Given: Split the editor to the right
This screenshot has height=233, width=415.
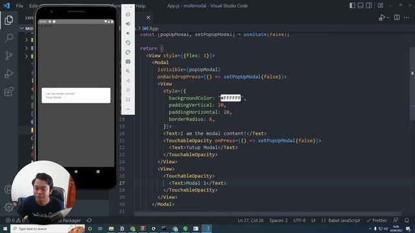Looking at the screenshot, I should [x=397, y=17].
